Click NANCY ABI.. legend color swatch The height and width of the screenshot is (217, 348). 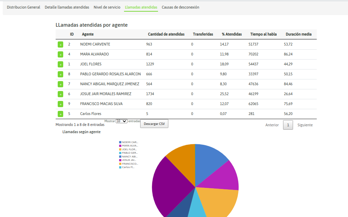120,157
